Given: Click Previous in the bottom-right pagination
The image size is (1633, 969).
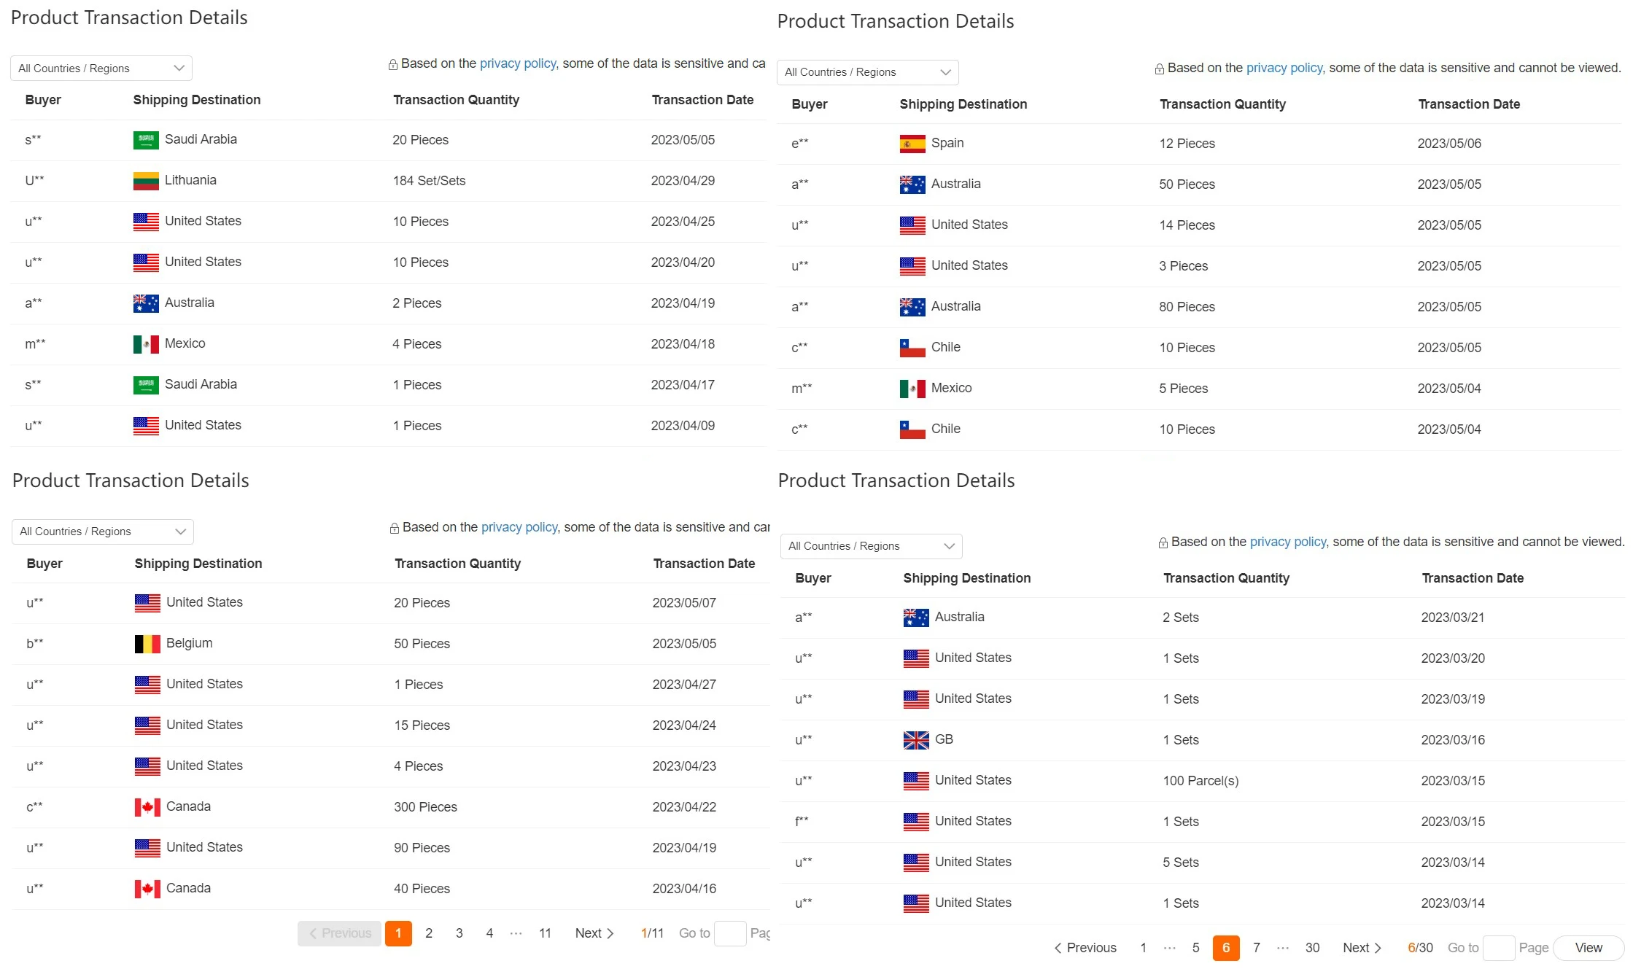Looking at the screenshot, I should pyautogui.click(x=1085, y=948).
